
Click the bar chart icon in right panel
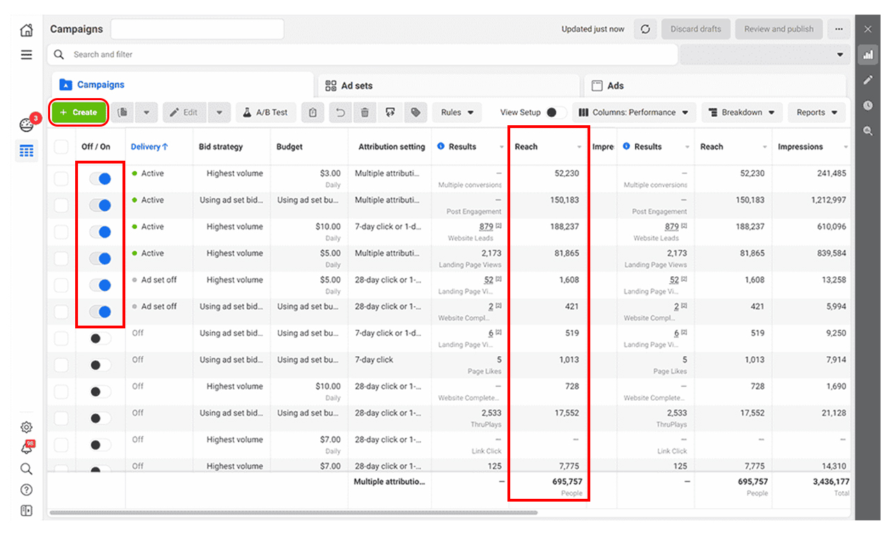tap(867, 54)
